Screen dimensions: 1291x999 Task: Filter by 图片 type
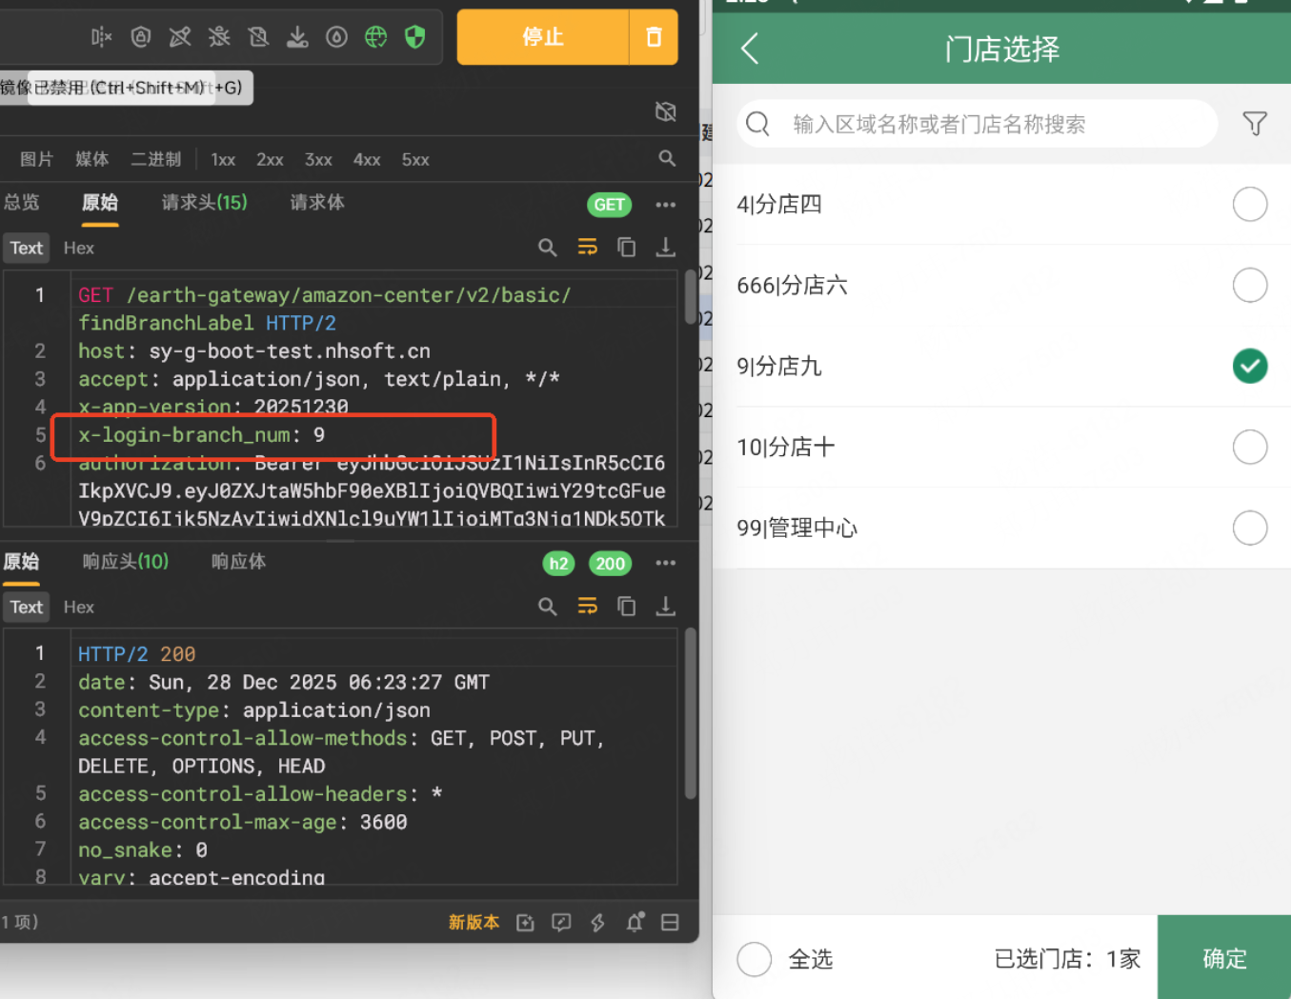(36, 159)
